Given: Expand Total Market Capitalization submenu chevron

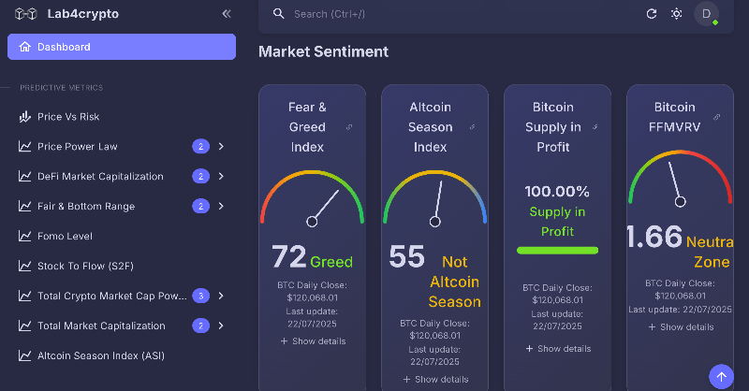Looking at the screenshot, I should click(x=221, y=326).
